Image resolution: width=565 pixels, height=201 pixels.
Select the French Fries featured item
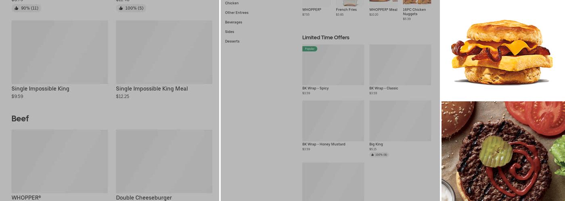coord(349,8)
